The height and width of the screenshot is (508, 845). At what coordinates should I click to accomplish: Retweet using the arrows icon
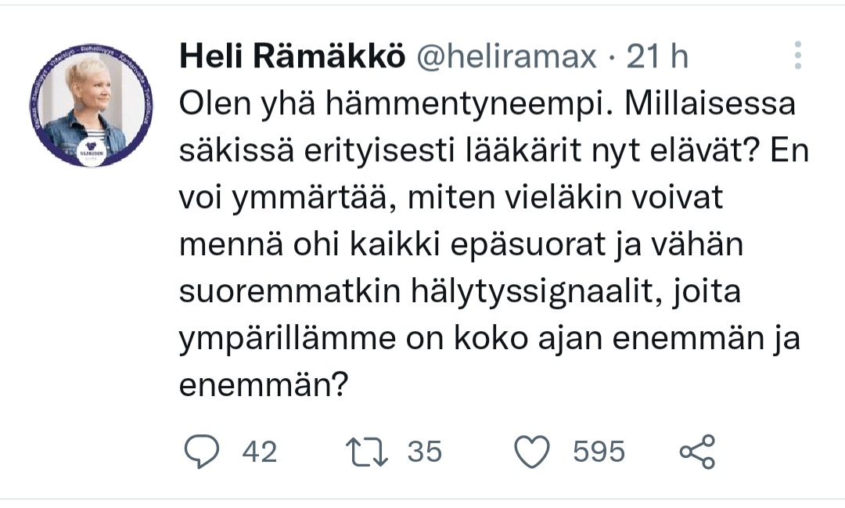365,452
